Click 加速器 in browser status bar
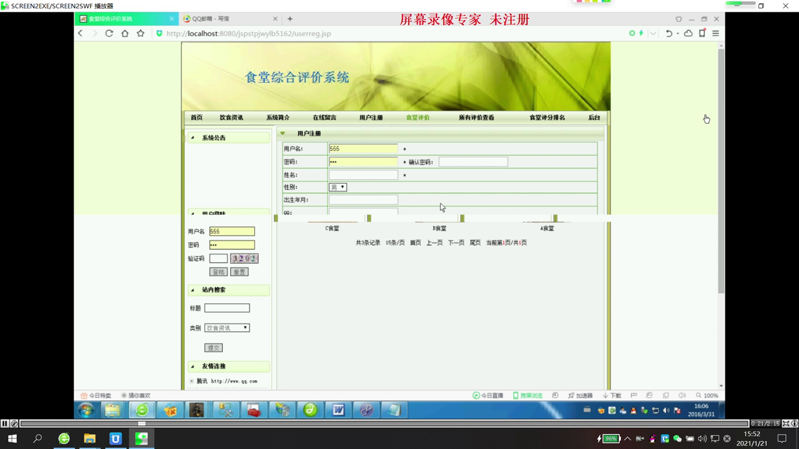The image size is (799, 449). 581,395
